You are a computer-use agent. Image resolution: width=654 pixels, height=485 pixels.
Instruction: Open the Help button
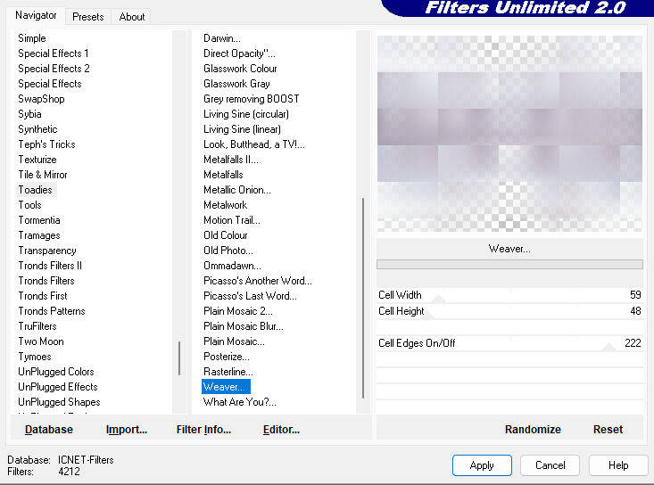[618, 465]
